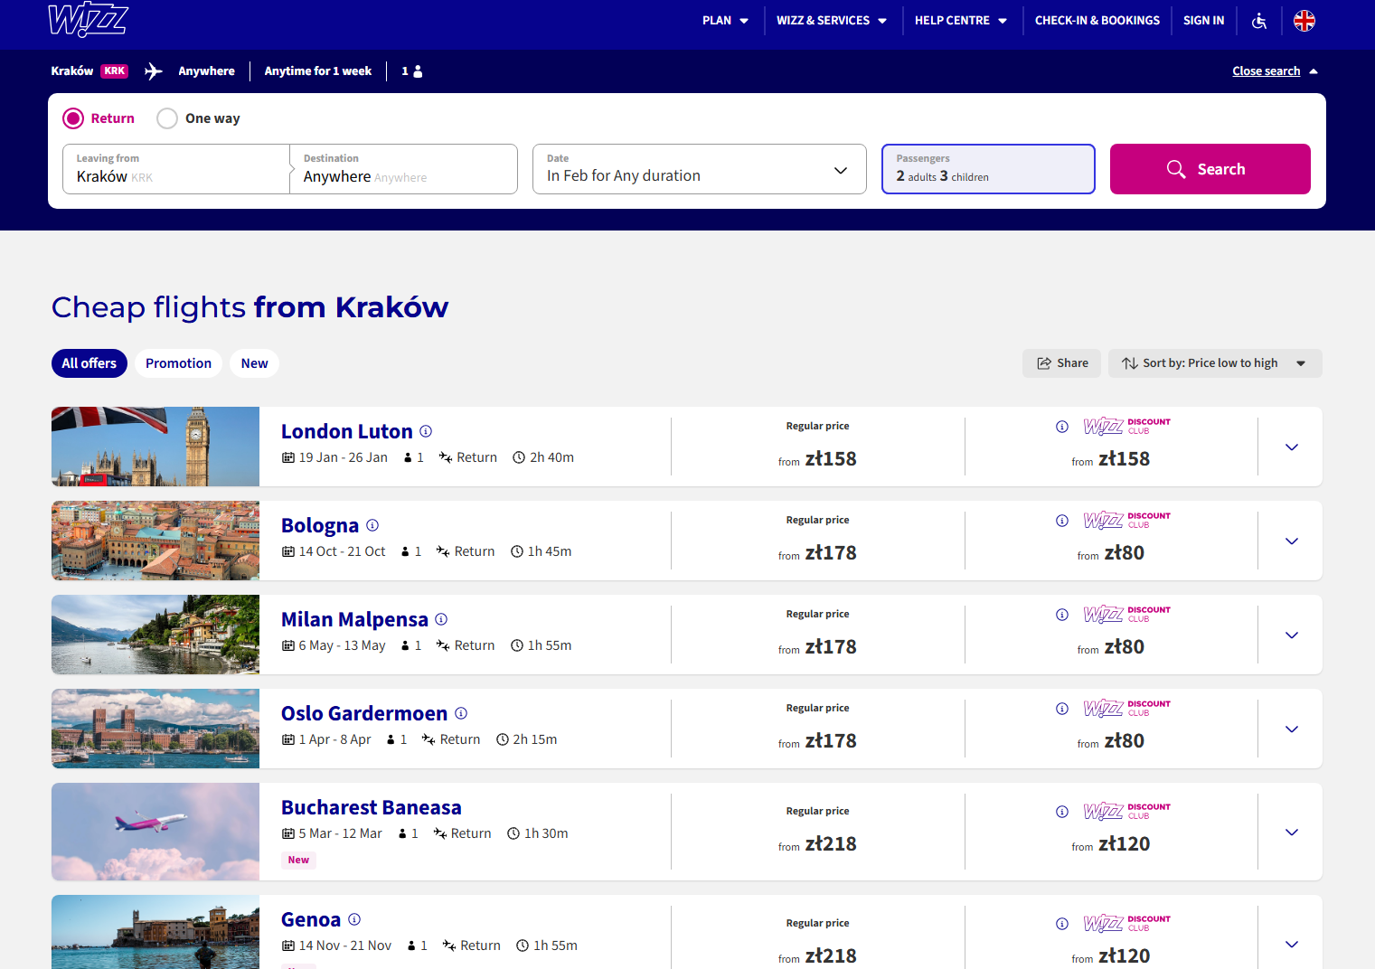1375x969 pixels.
Task: Open the WIZZ & SERVICES dropdown menu
Action: coord(832,21)
